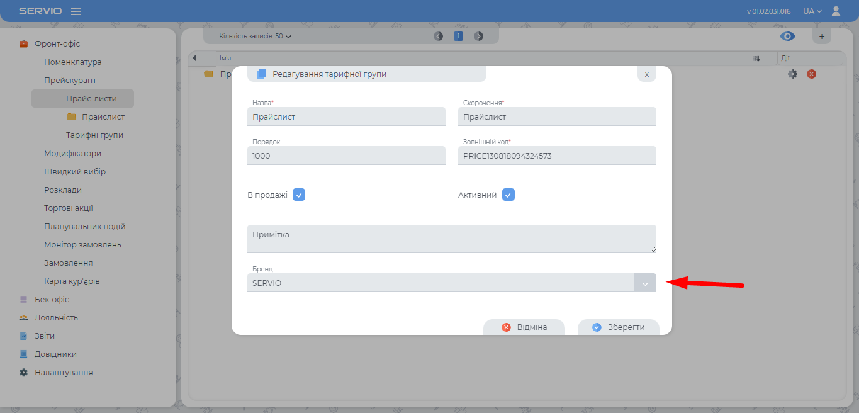Go to previous page arrow in pagination
This screenshot has height=413, width=859.
coord(438,37)
